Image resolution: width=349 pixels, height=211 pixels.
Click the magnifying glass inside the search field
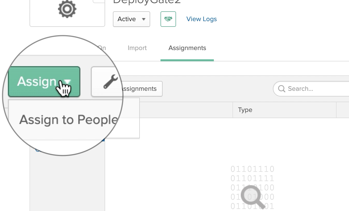282,89
